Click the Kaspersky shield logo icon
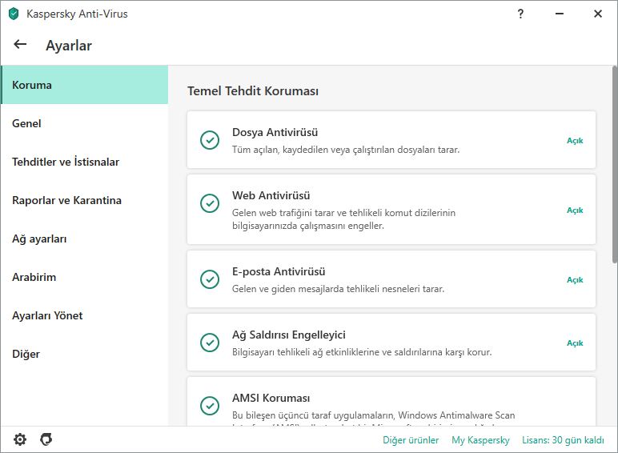618x453 pixels. click(x=14, y=14)
